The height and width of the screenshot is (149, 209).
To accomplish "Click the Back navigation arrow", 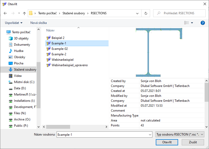I will tap(5, 13).
